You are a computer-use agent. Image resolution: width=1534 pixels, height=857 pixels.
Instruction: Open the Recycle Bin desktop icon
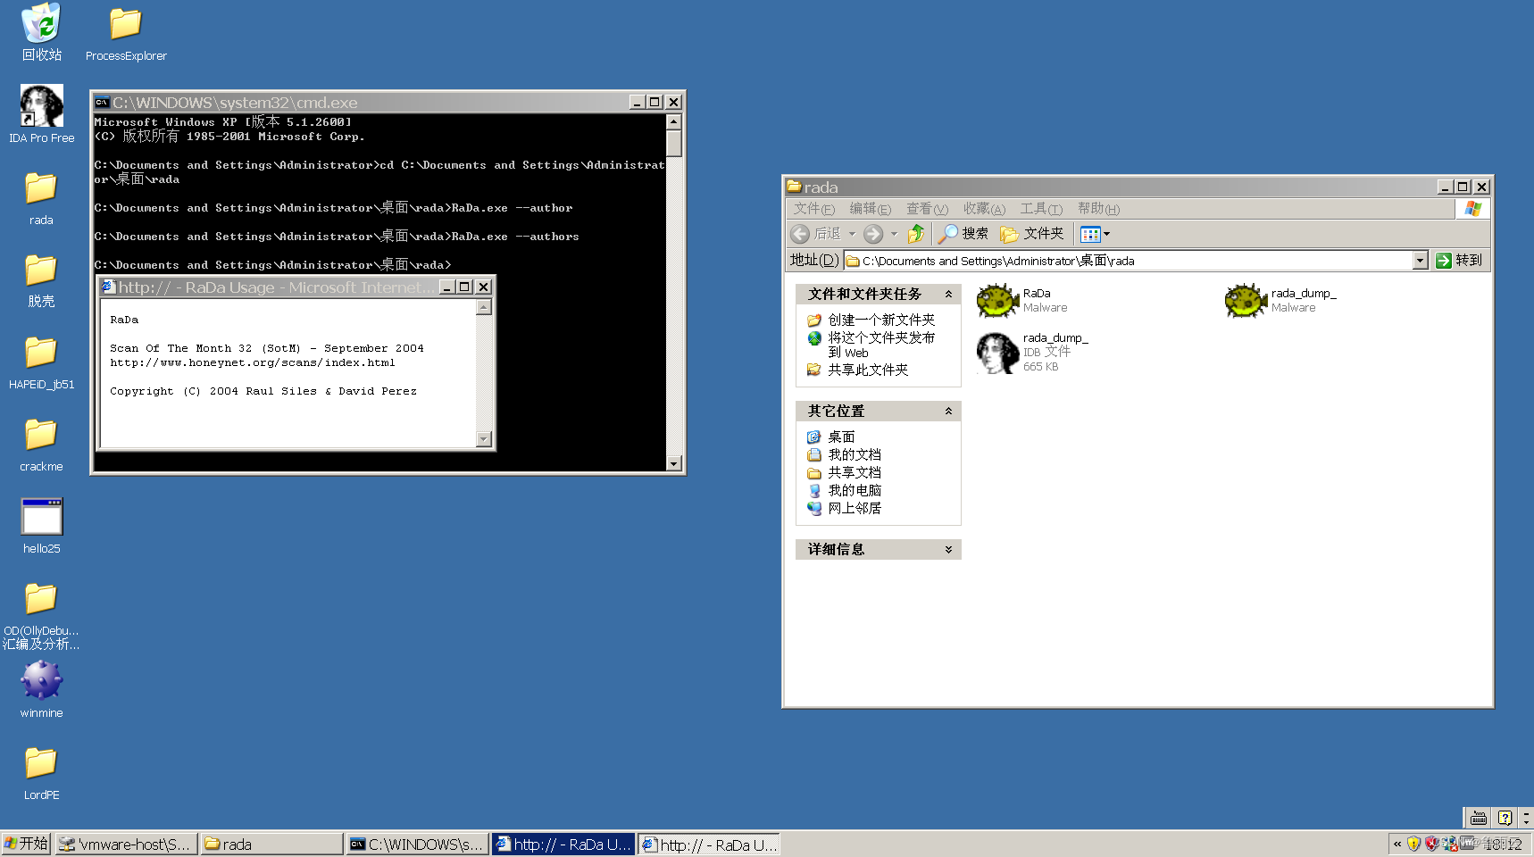pos(41,32)
